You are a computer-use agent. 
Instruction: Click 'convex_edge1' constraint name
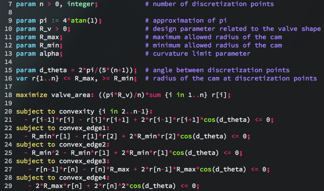[x=83, y=128]
